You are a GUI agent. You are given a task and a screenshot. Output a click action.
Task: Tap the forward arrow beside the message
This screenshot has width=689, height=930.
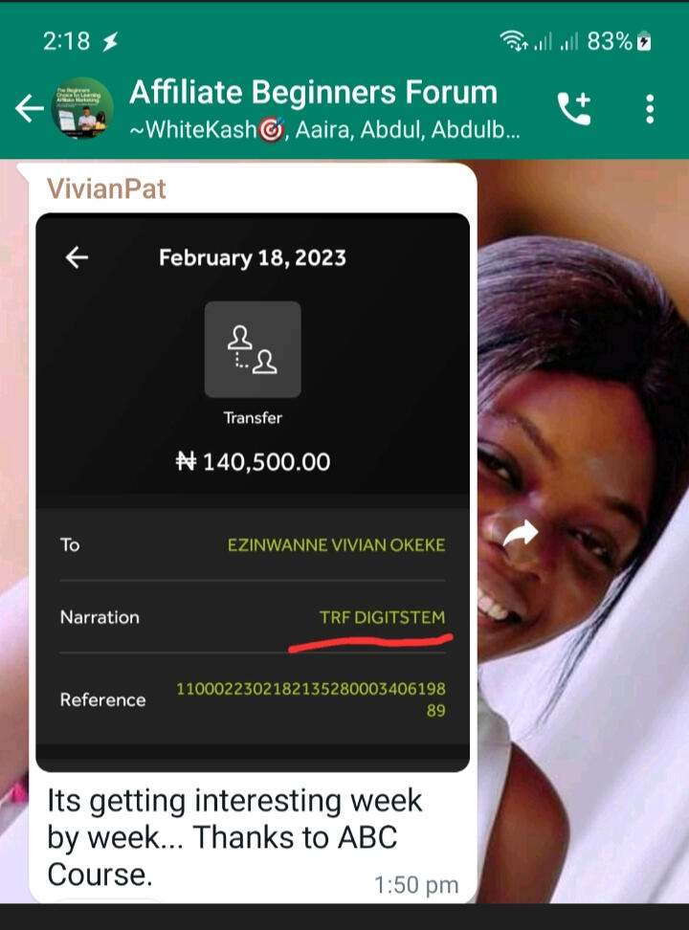[521, 534]
